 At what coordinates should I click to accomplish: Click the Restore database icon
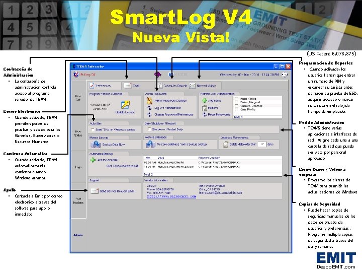tap(150, 145)
